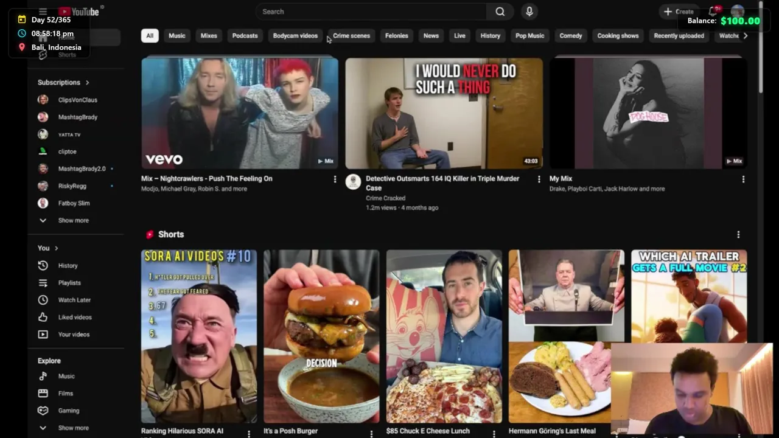Viewport: 779px width, 438px height.
Task: Select the Pop Music chip
Action: coord(529,35)
